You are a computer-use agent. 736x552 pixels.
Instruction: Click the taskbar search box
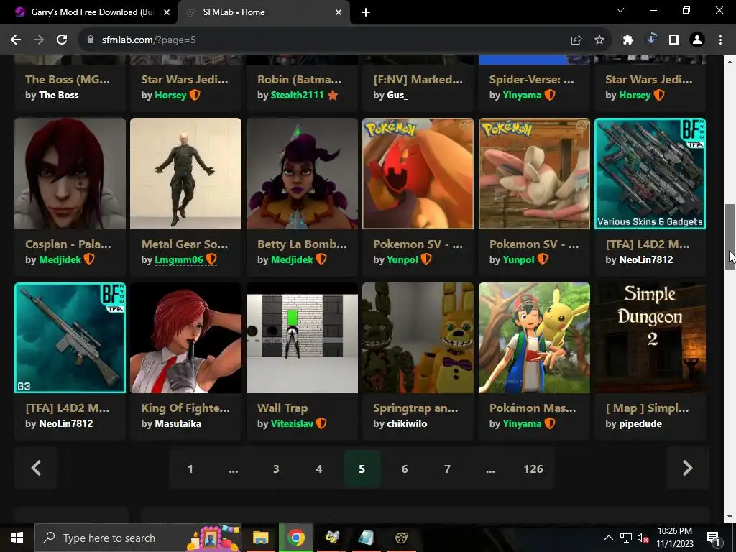(138, 538)
